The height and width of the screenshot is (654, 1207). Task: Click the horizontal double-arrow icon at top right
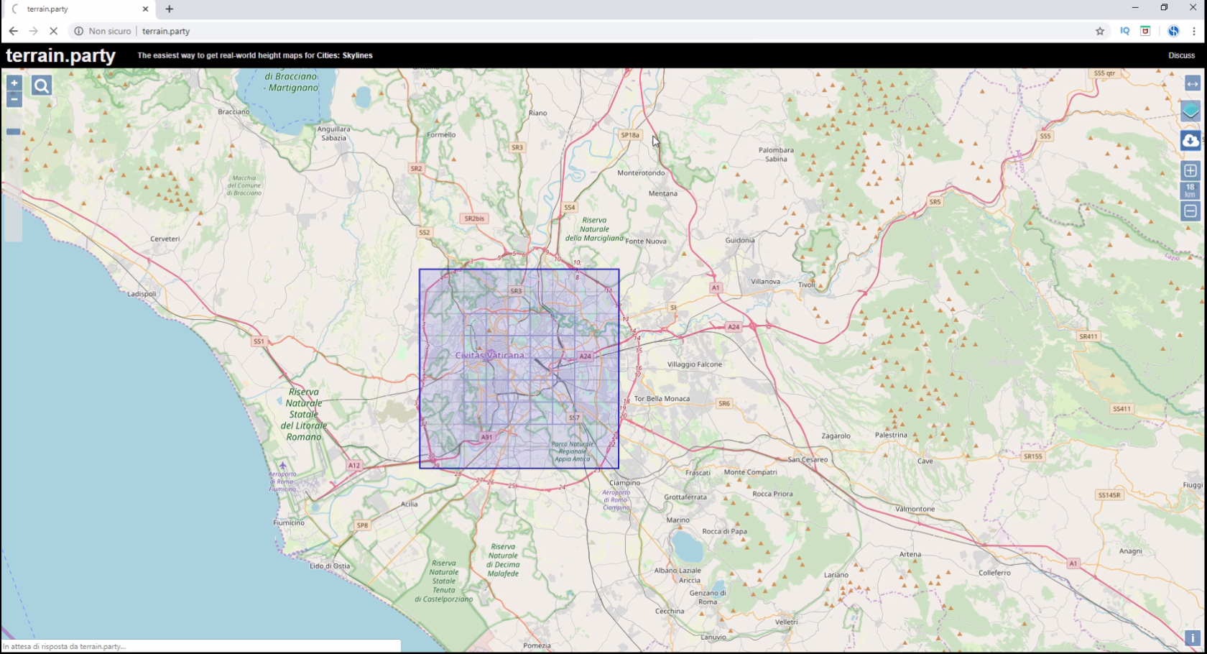pyautogui.click(x=1192, y=84)
